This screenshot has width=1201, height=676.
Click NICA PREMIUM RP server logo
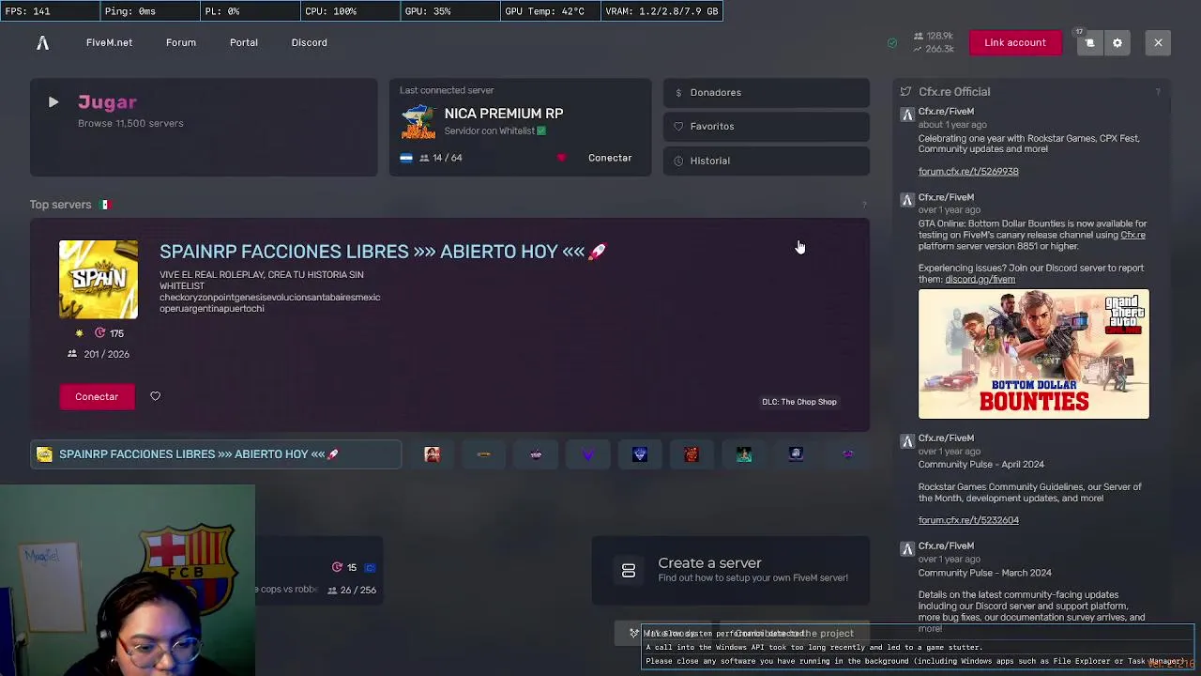418,122
